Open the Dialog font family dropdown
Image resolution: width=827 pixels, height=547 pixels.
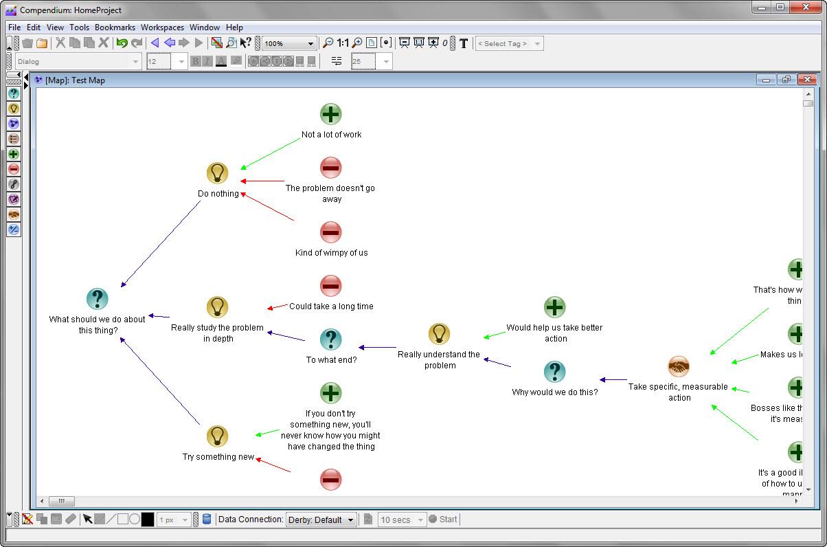pyautogui.click(x=78, y=62)
